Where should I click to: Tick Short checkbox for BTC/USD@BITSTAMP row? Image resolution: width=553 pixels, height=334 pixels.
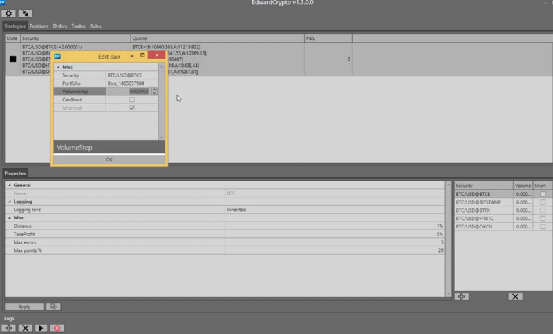click(543, 203)
